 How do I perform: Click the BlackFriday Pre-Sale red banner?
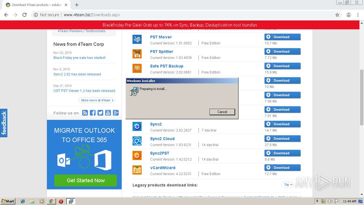180,25
